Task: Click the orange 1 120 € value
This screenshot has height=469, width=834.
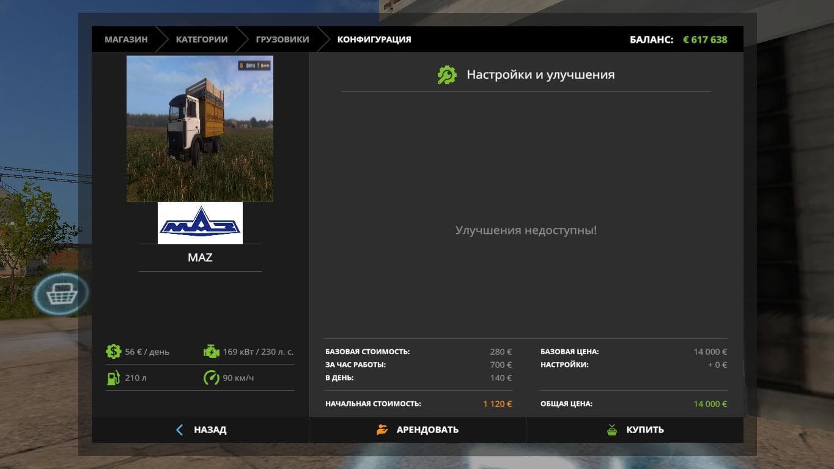Action: point(497,404)
